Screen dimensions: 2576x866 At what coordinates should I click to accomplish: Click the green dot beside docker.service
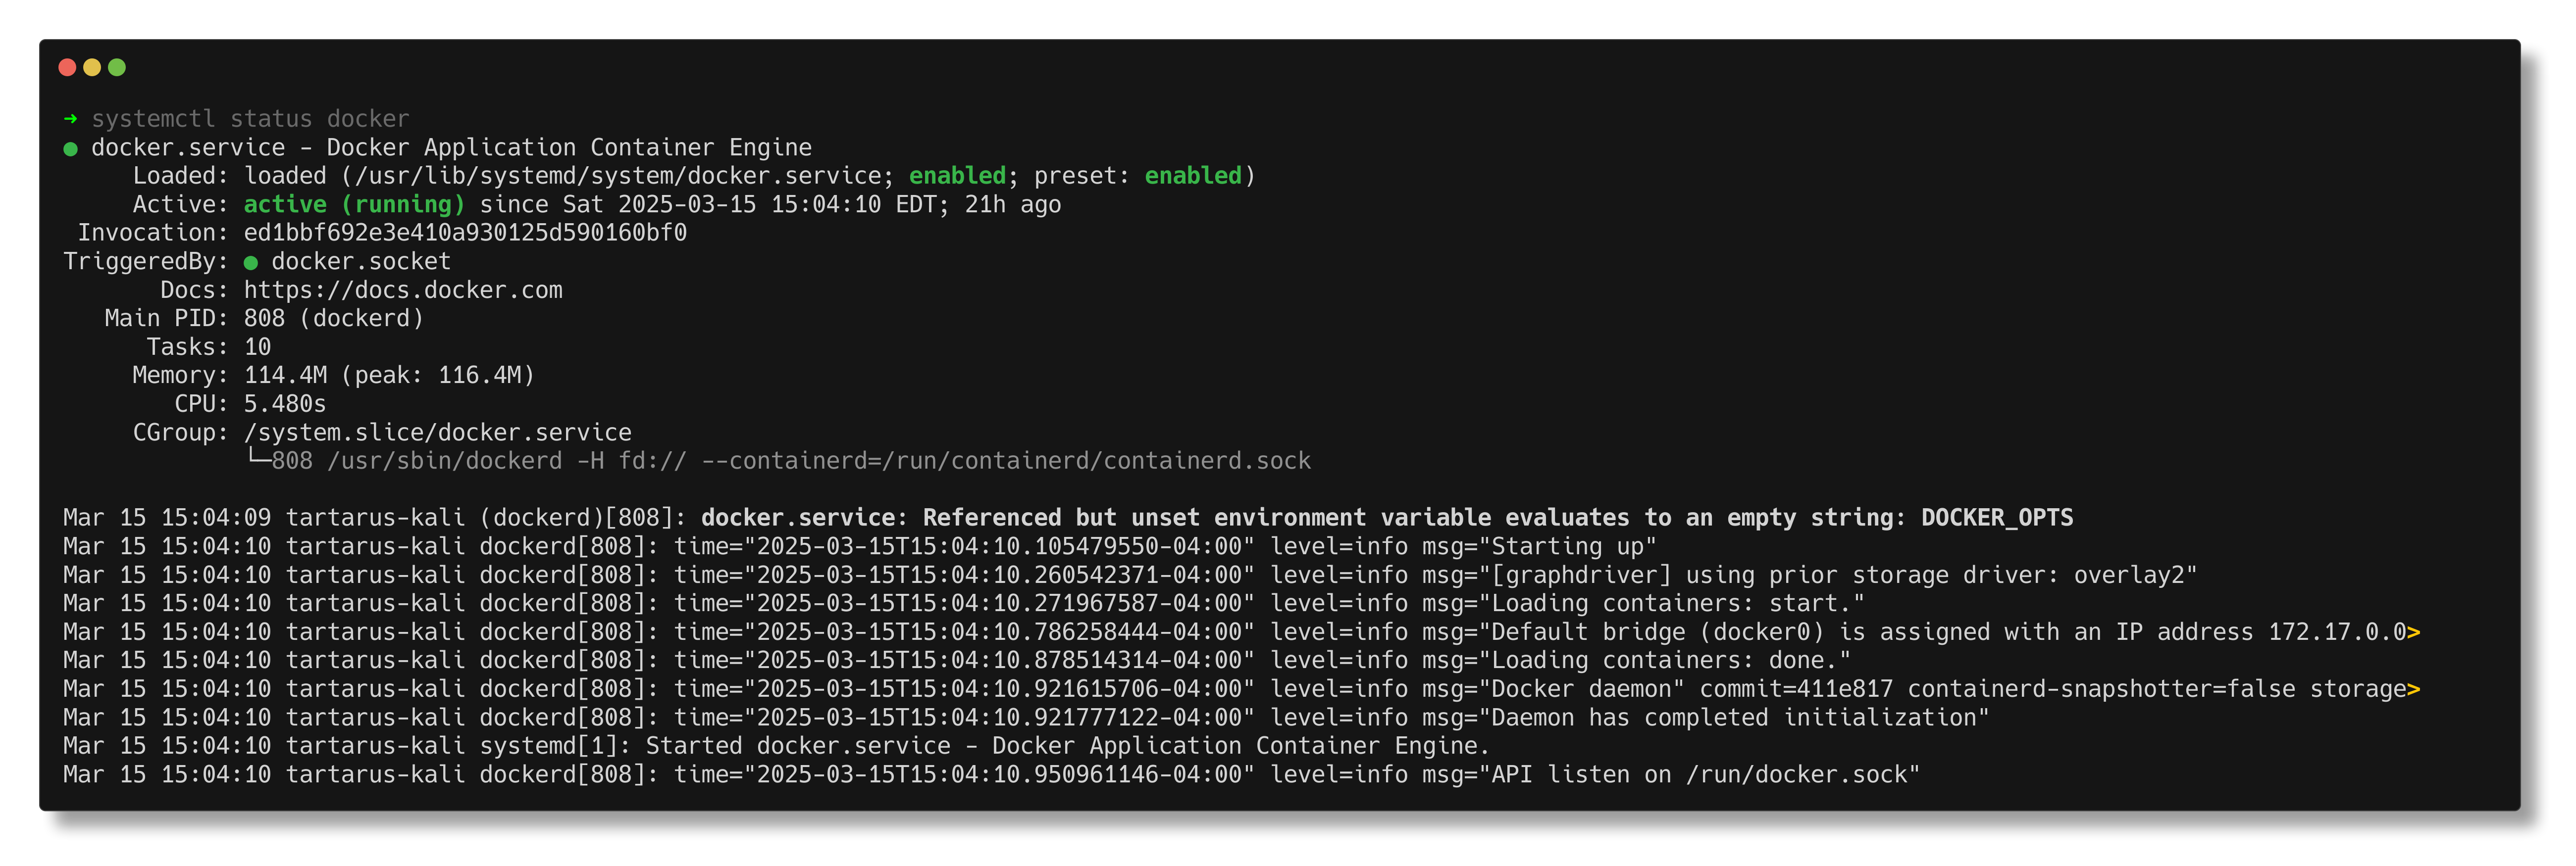tap(70, 149)
